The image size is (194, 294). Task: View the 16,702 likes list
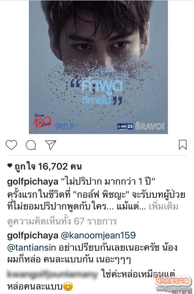pyautogui.click(x=48, y=166)
